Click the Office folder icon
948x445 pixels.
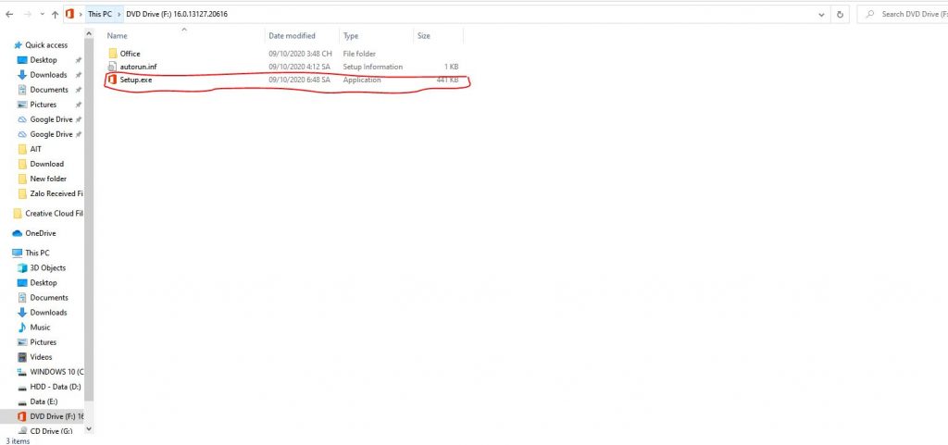[112, 54]
